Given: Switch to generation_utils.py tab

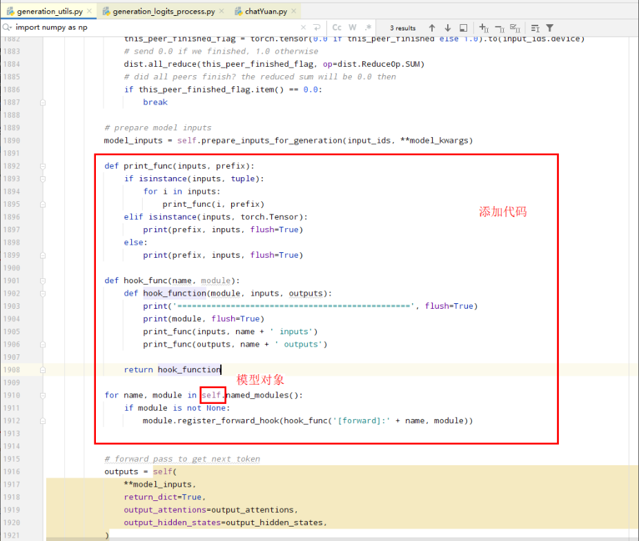Looking at the screenshot, I should [x=50, y=12].
